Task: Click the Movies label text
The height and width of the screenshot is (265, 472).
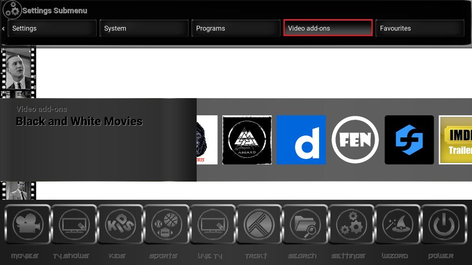Action: [x=25, y=256]
